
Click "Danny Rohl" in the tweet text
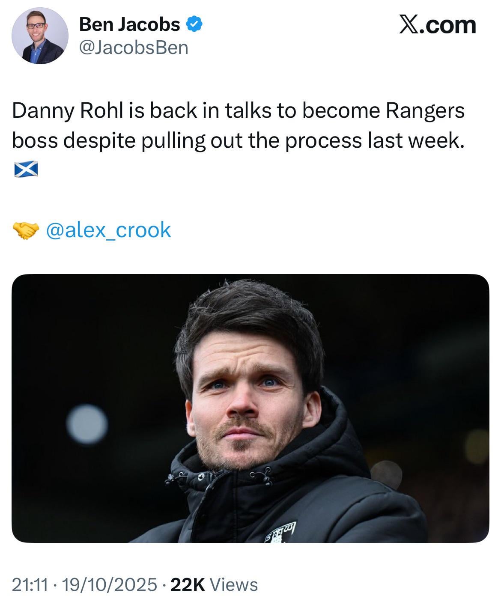tap(68, 111)
